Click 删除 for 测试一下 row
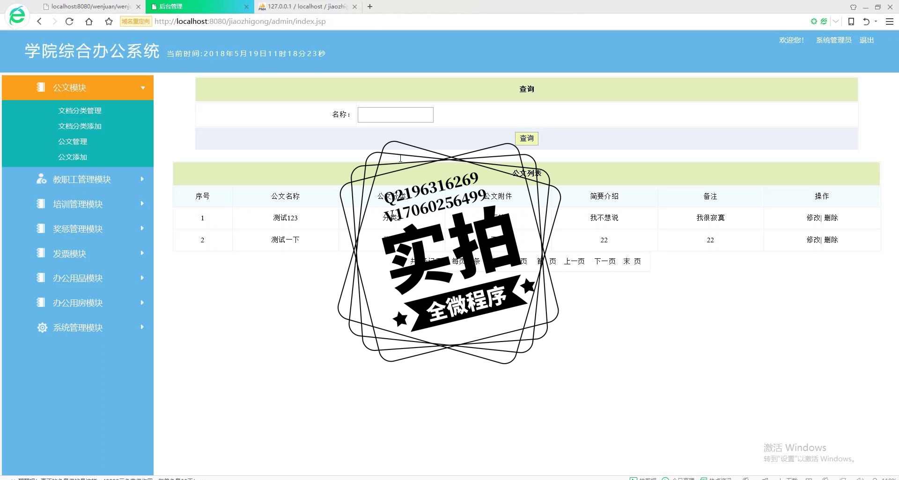 click(x=831, y=240)
